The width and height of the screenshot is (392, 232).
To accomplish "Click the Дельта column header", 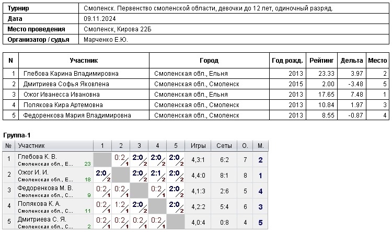I will (x=351, y=61).
